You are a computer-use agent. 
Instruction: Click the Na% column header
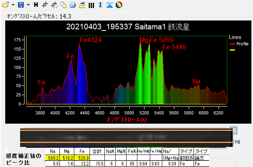[x=110, y=151]
